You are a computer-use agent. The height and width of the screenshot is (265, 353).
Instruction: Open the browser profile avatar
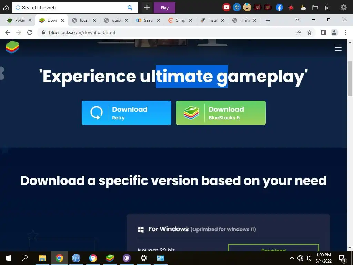tap(334, 32)
